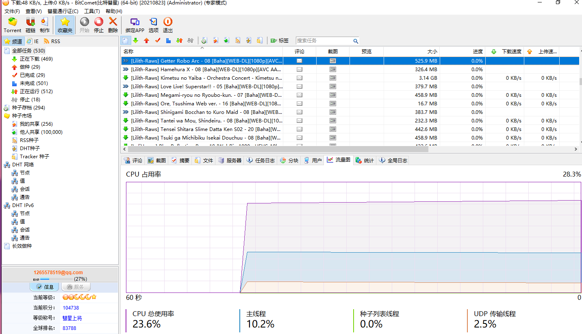Click the lightning DHT torrents filter icon
This screenshot has height=334, width=582.
pos(248,41)
